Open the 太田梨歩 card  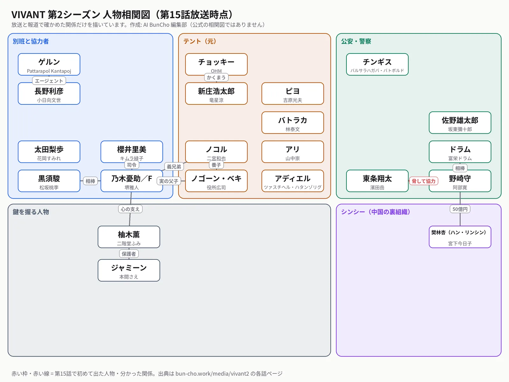(x=49, y=152)
